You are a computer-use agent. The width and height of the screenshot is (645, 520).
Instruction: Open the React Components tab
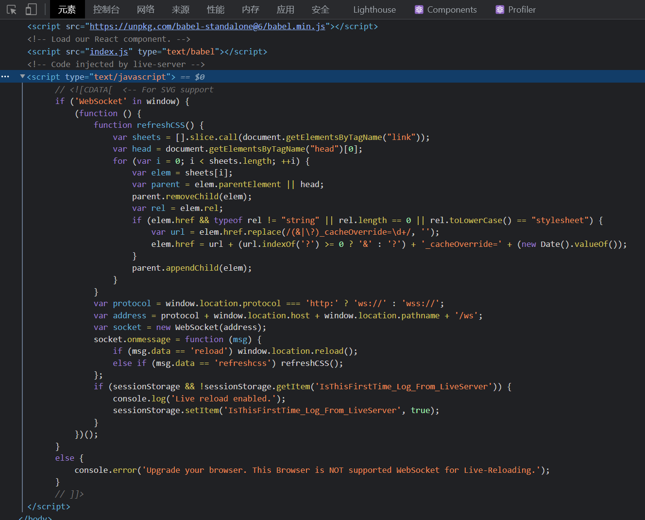pyautogui.click(x=446, y=10)
